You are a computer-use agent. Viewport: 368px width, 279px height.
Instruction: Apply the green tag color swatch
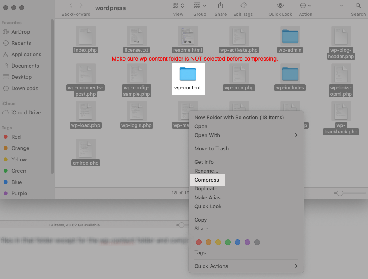228,242
